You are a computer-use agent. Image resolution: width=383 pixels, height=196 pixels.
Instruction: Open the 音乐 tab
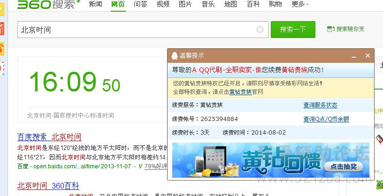click(208, 4)
